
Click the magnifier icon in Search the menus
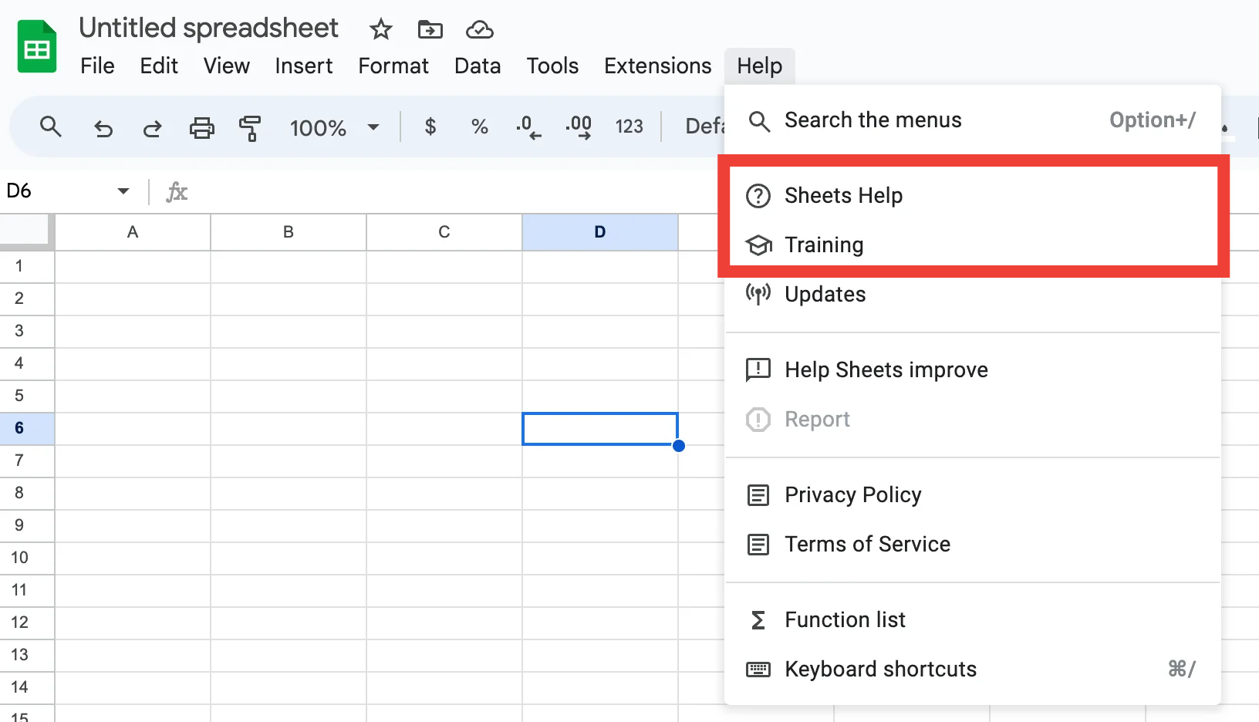coord(759,121)
